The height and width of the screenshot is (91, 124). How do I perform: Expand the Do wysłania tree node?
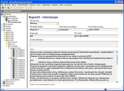click(2, 24)
